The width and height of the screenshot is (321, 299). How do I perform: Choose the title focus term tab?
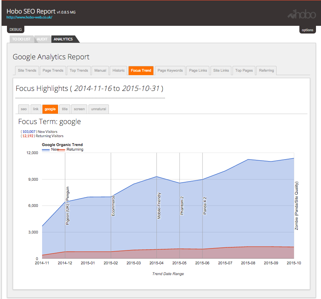pyautogui.click(x=65, y=109)
